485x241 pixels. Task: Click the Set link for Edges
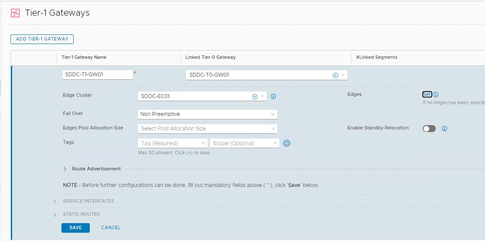coord(427,95)
